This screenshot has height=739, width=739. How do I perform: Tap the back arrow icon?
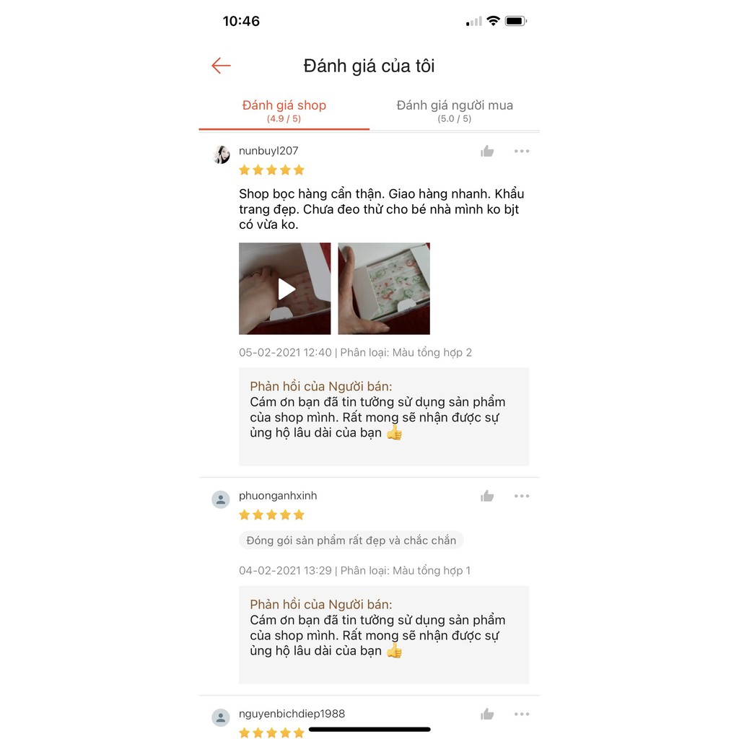point(221,66)
